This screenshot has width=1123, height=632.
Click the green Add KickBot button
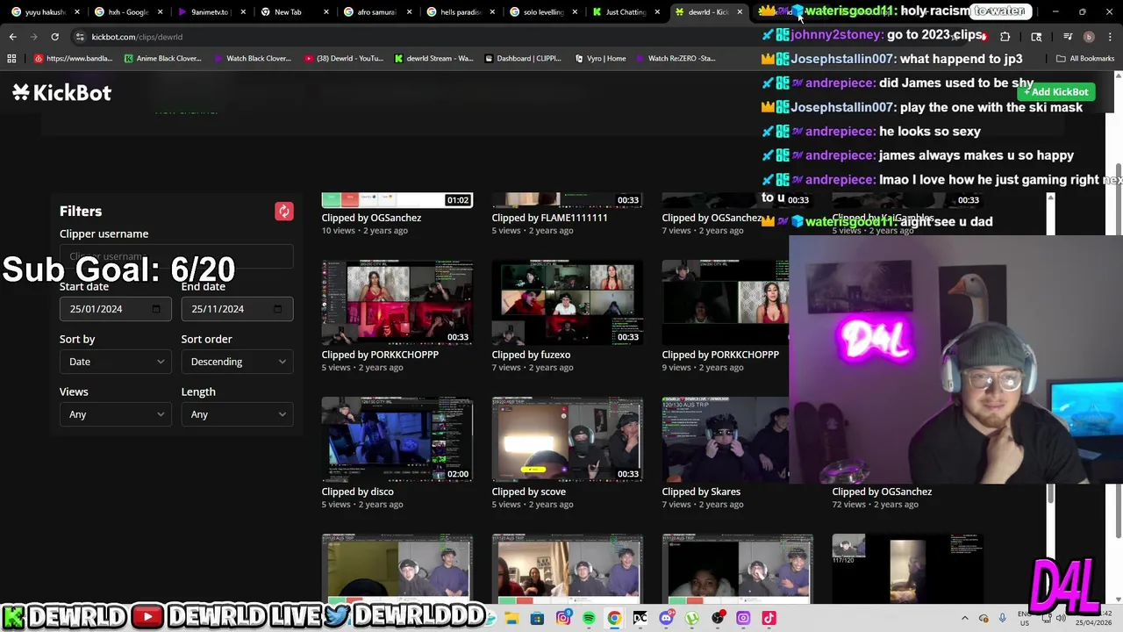(1055, 92)
